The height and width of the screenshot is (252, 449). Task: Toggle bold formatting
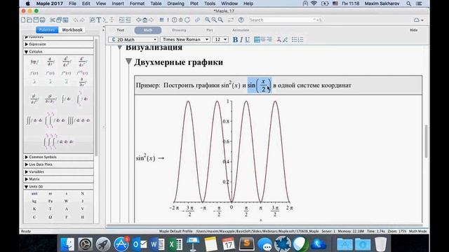235,40
